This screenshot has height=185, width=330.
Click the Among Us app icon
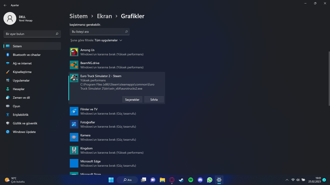74,52
